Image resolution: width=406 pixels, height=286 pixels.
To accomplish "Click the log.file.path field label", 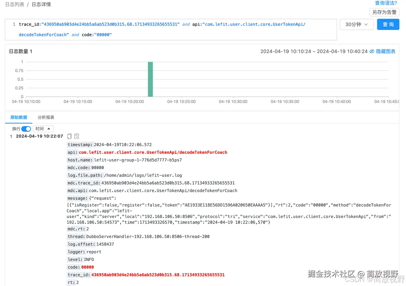I will pyautogui.click(x=85, y=175).
